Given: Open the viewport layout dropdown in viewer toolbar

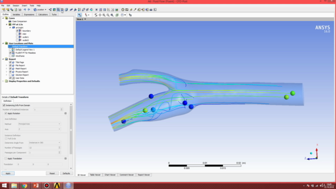Looking at the screenshot, I should tap(125, 15).
